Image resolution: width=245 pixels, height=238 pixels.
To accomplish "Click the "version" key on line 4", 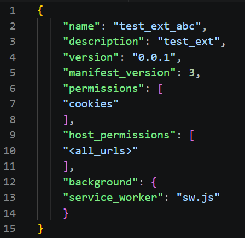I will tap(91, 57).
